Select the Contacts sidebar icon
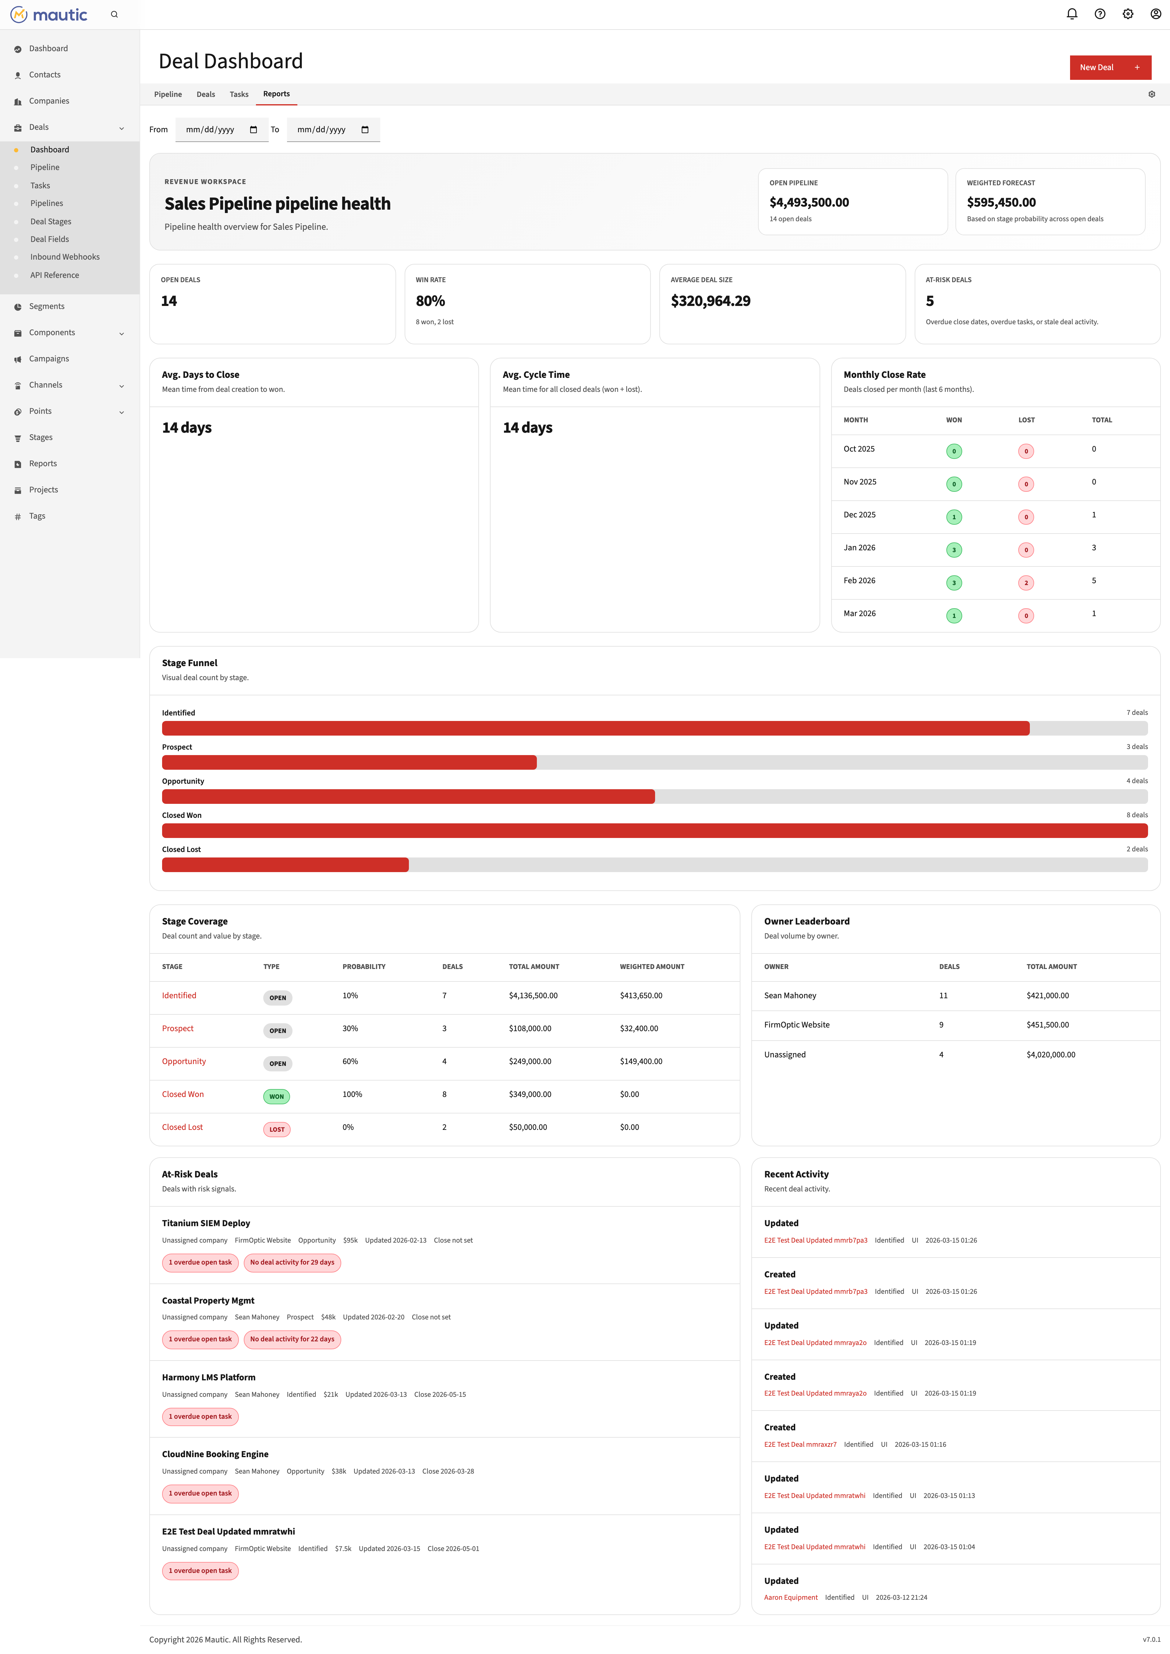The width and height of the screenshot is (1170, 1654). [x=18, y=74]
